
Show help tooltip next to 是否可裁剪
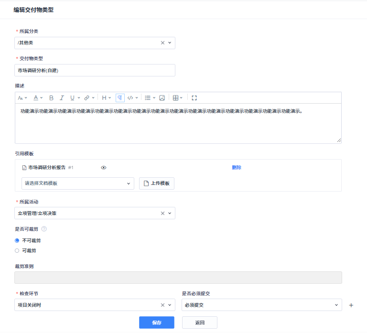coord(44,229)
